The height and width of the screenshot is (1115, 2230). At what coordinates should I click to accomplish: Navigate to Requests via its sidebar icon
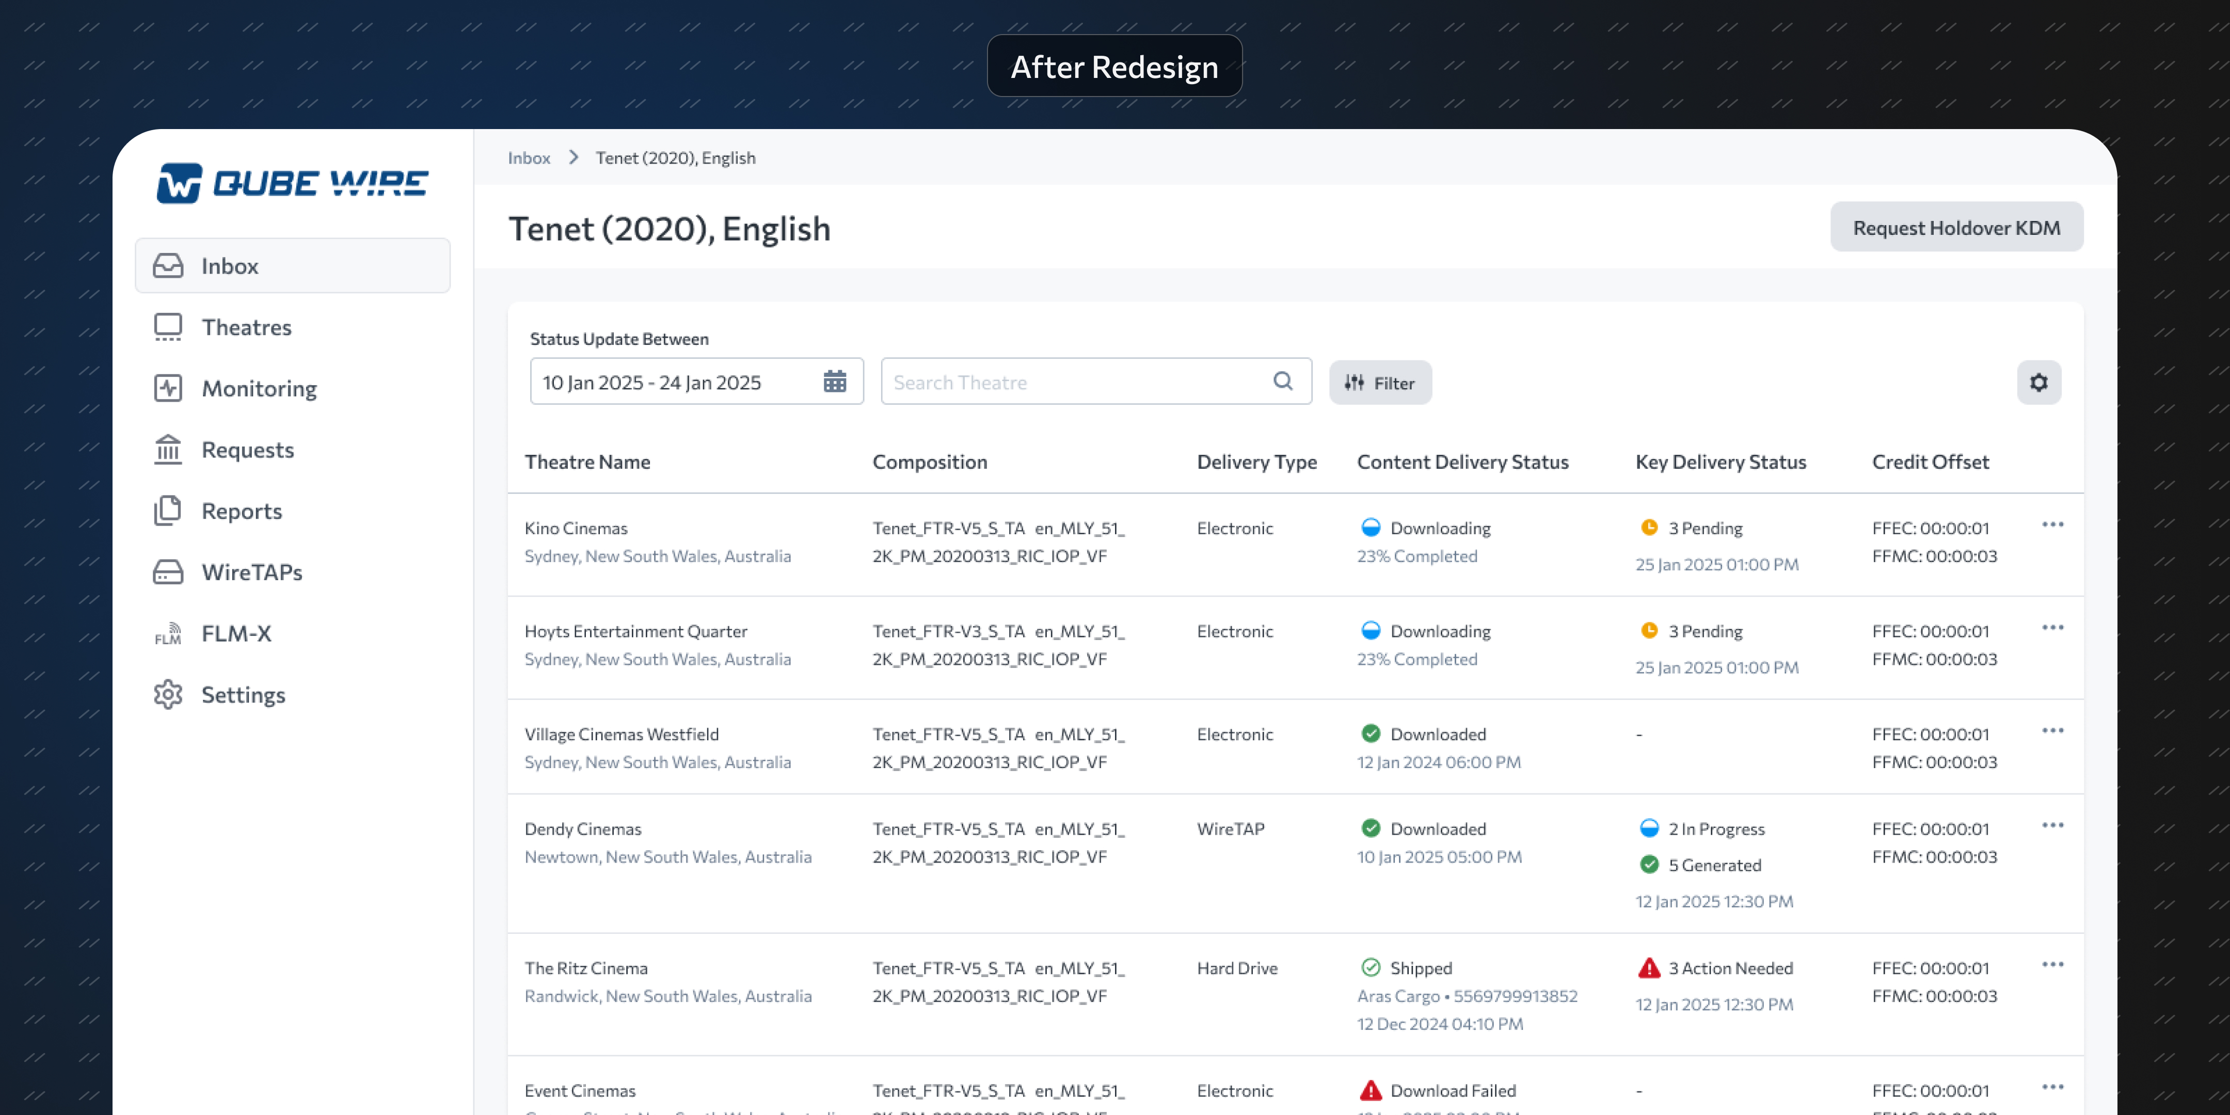point(168,449)
